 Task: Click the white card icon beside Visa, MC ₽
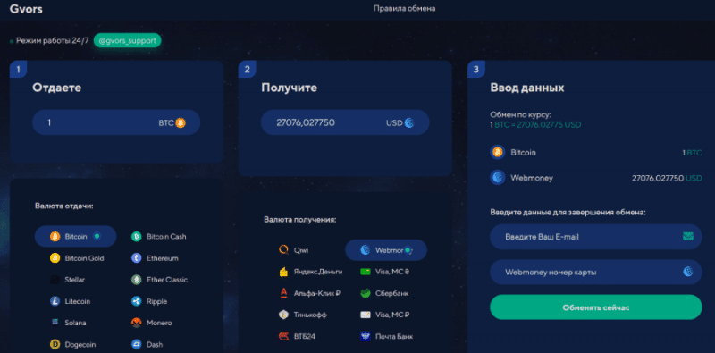[365, 315]
